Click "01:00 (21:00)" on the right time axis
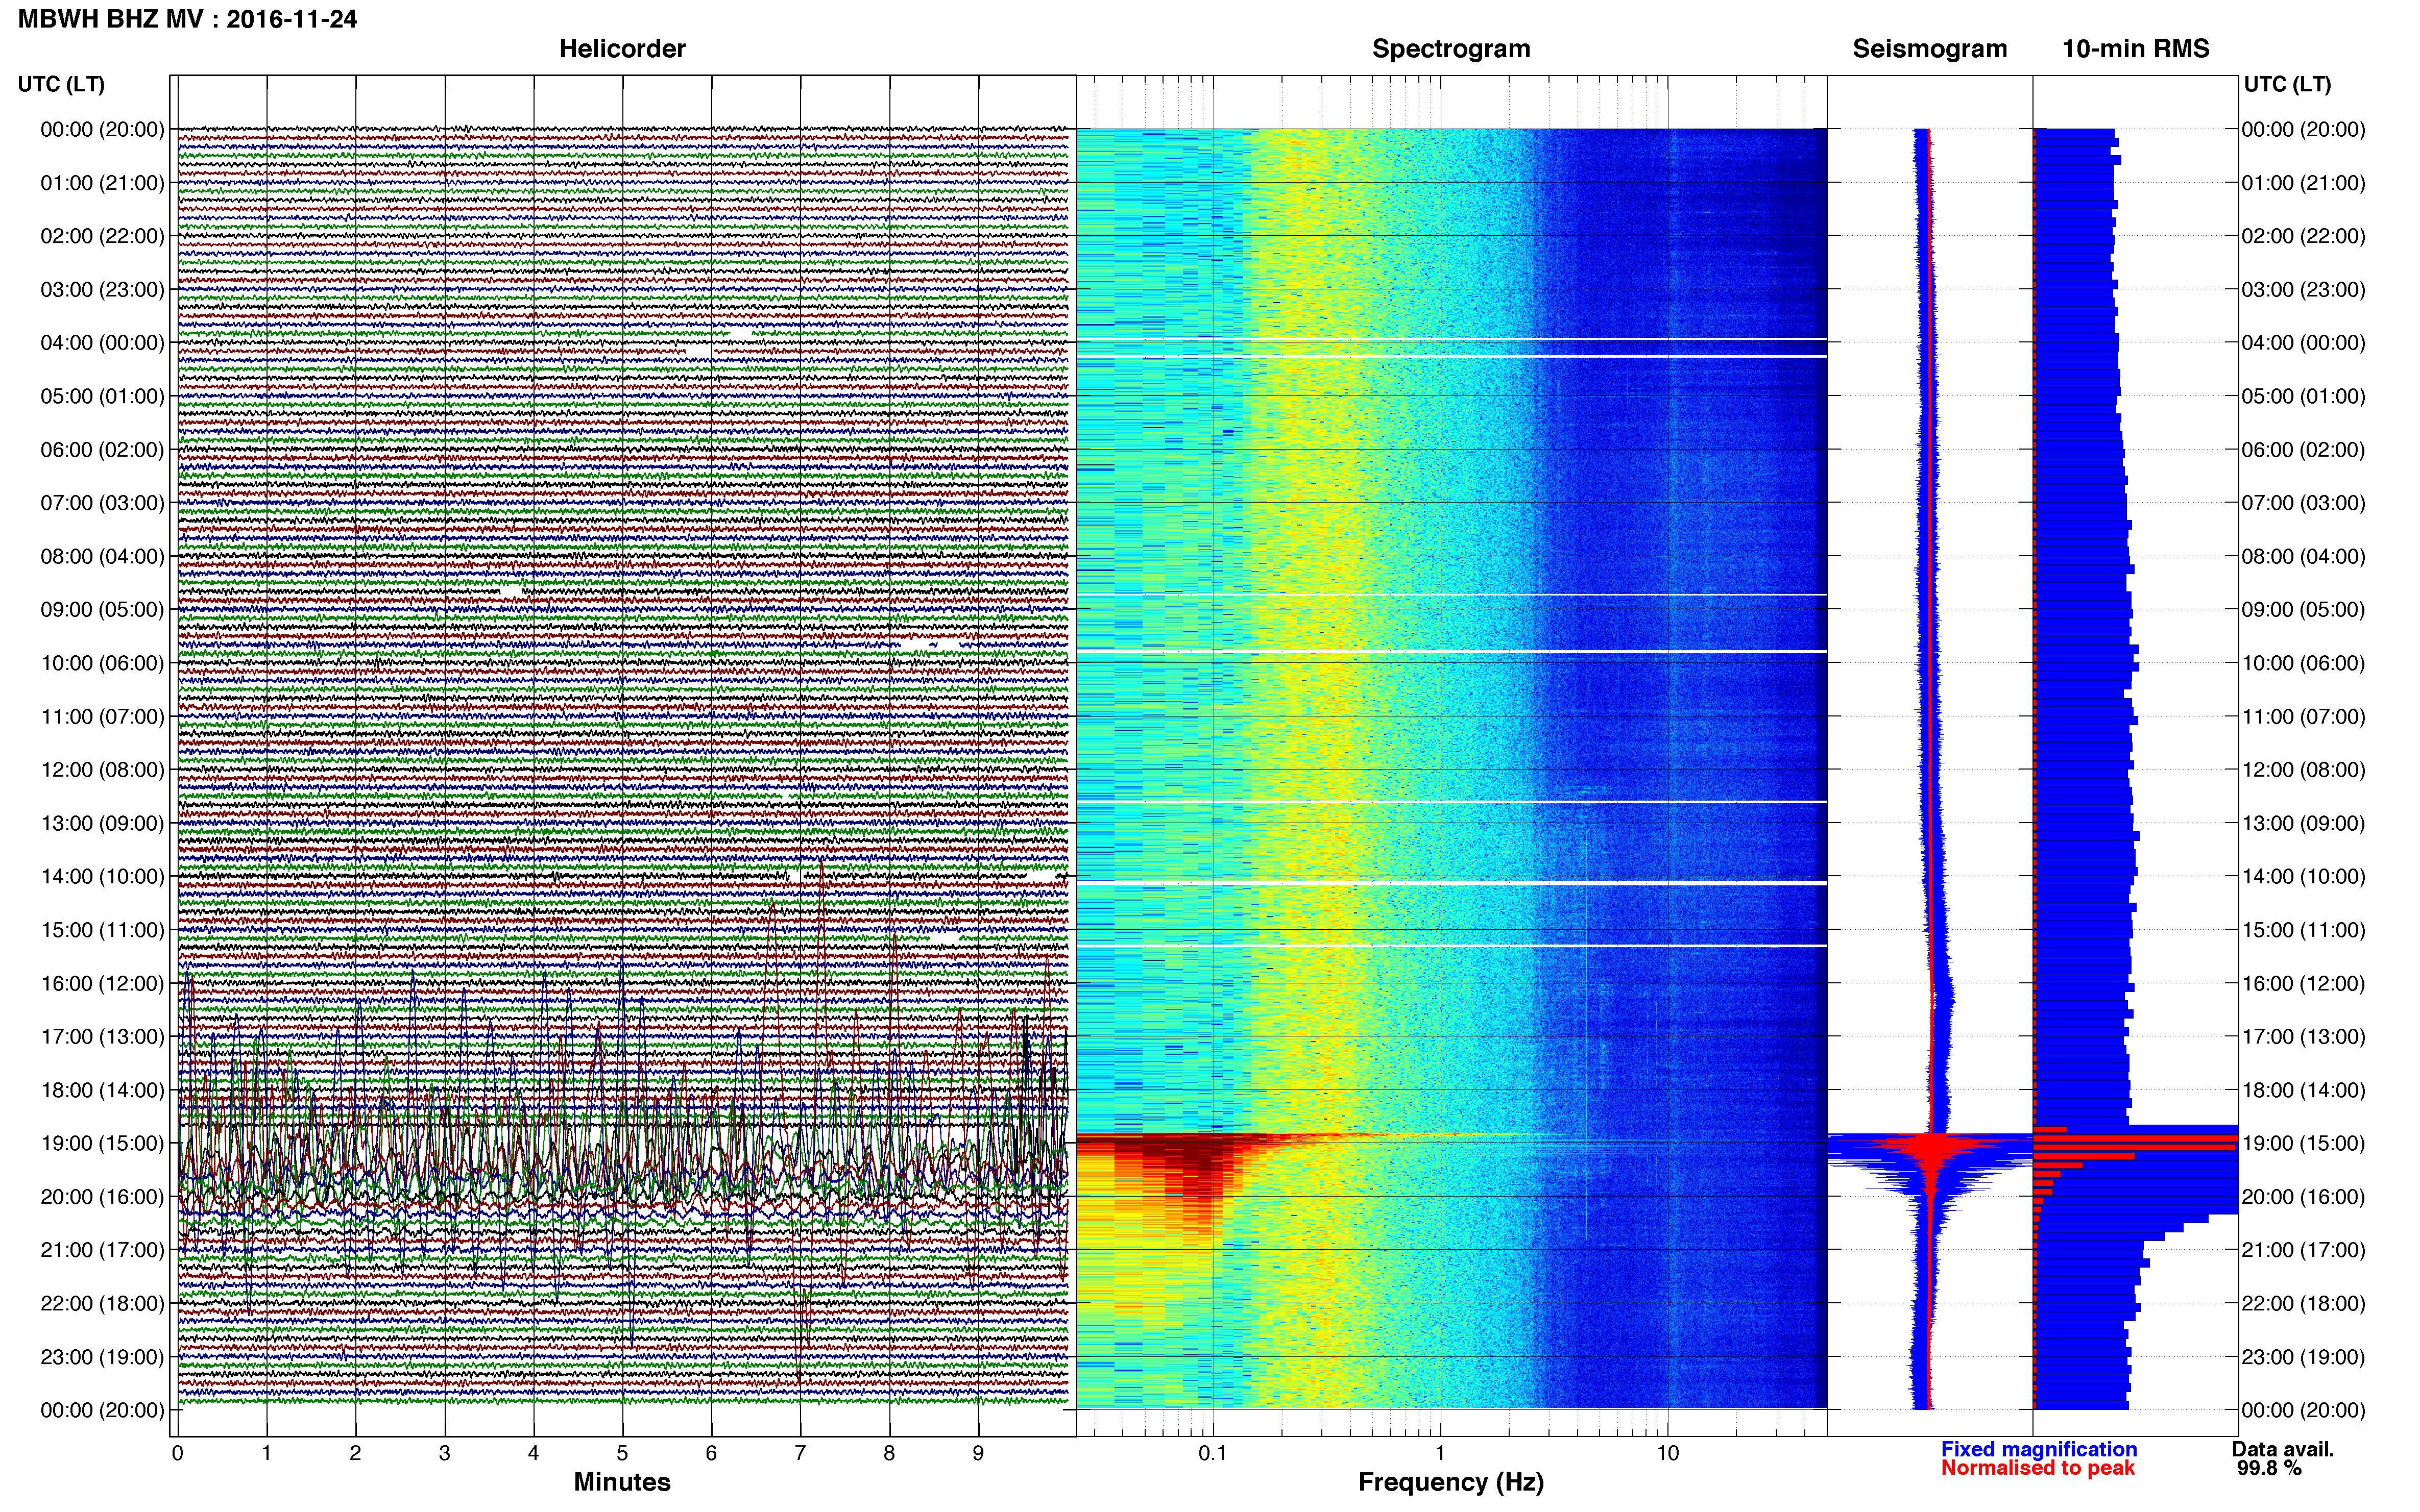Screen dimensions: 2420x1512 click(2303, 183)
